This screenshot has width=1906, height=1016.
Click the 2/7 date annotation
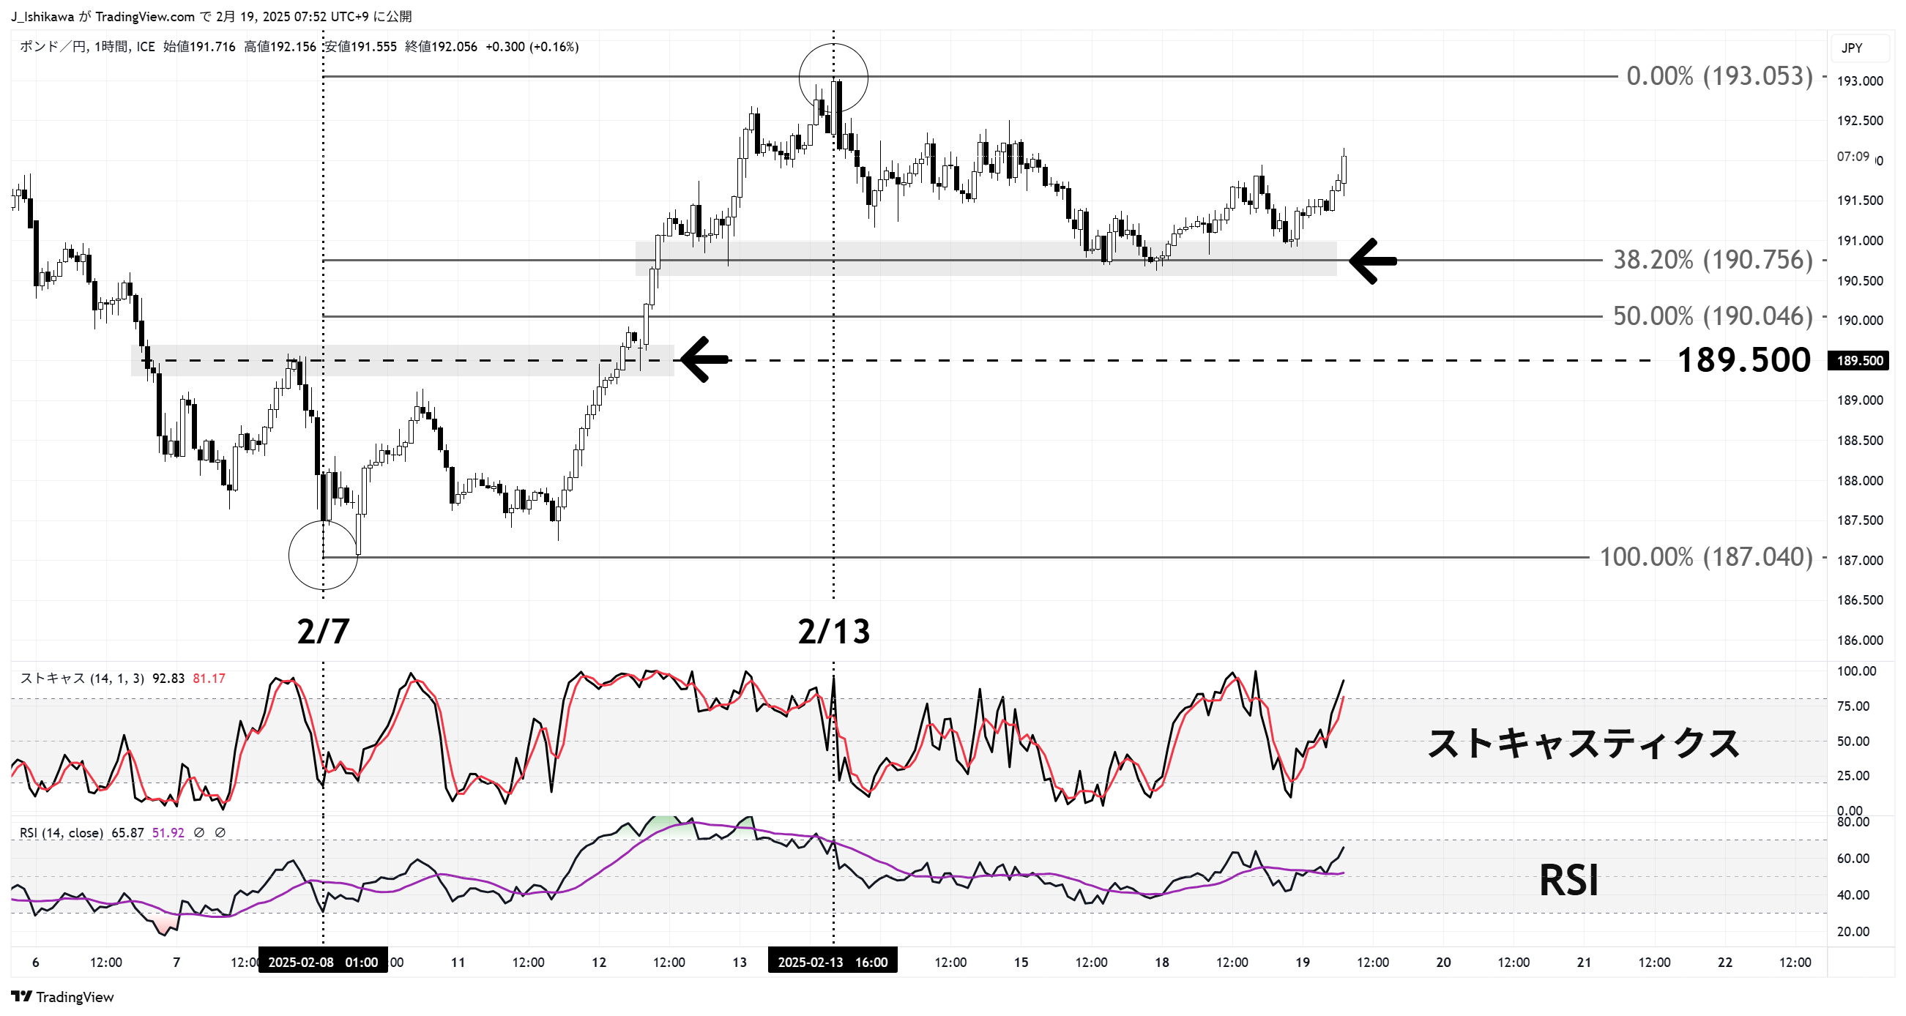pos(324,631)
